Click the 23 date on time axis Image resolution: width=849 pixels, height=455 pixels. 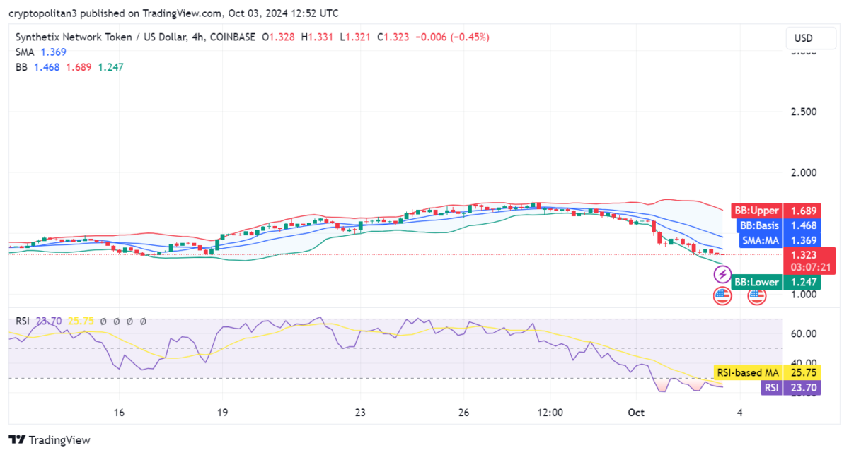[361, 413]
